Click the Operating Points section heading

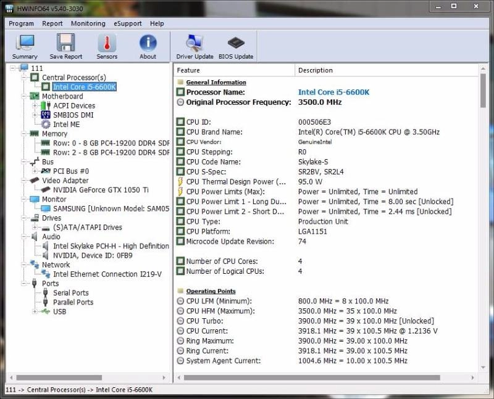pos(211,291)
